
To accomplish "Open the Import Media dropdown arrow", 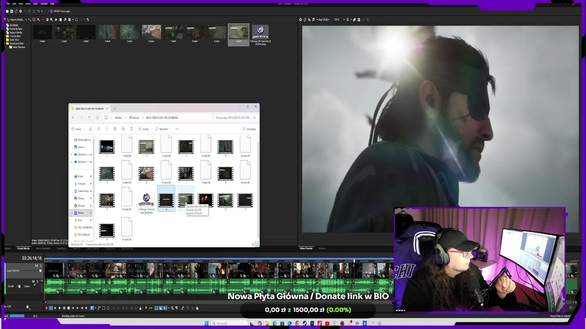I will pyautogui.click(x=26, y=20).
